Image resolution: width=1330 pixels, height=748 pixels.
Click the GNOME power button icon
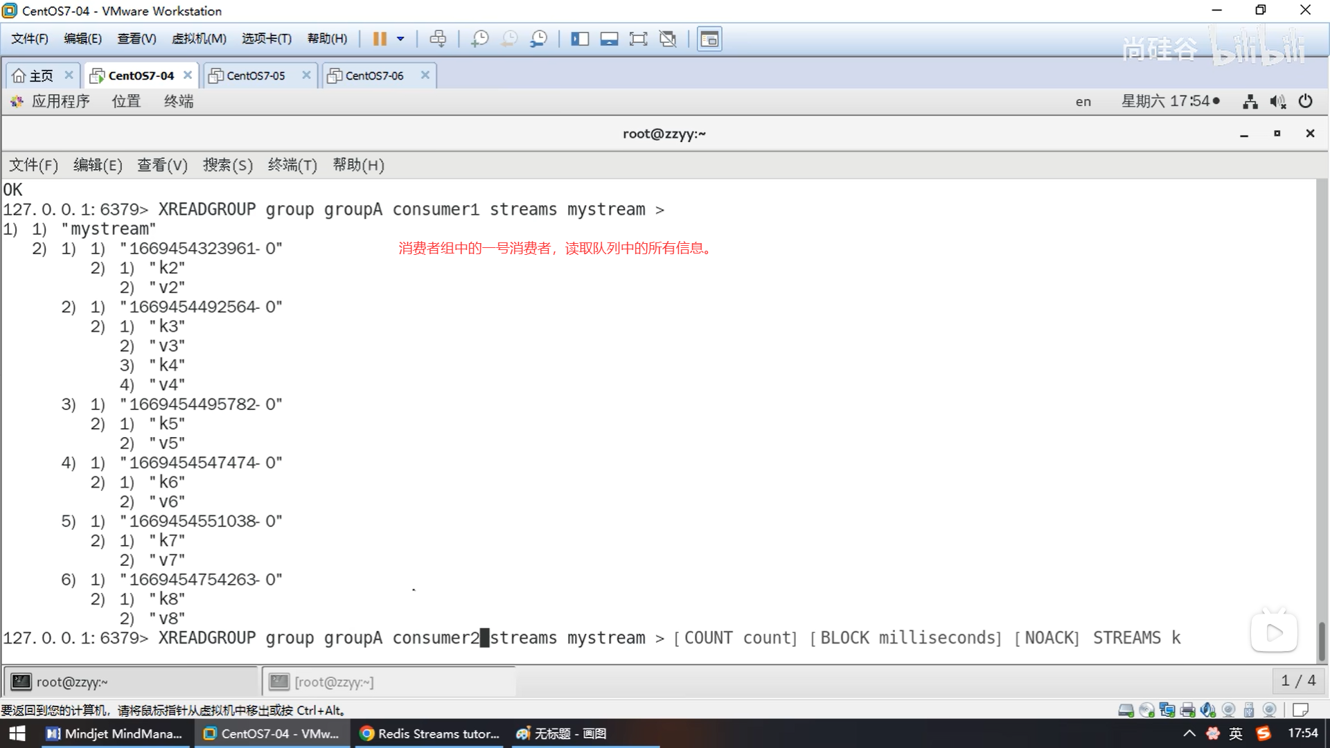click(x=1306, y=101)
